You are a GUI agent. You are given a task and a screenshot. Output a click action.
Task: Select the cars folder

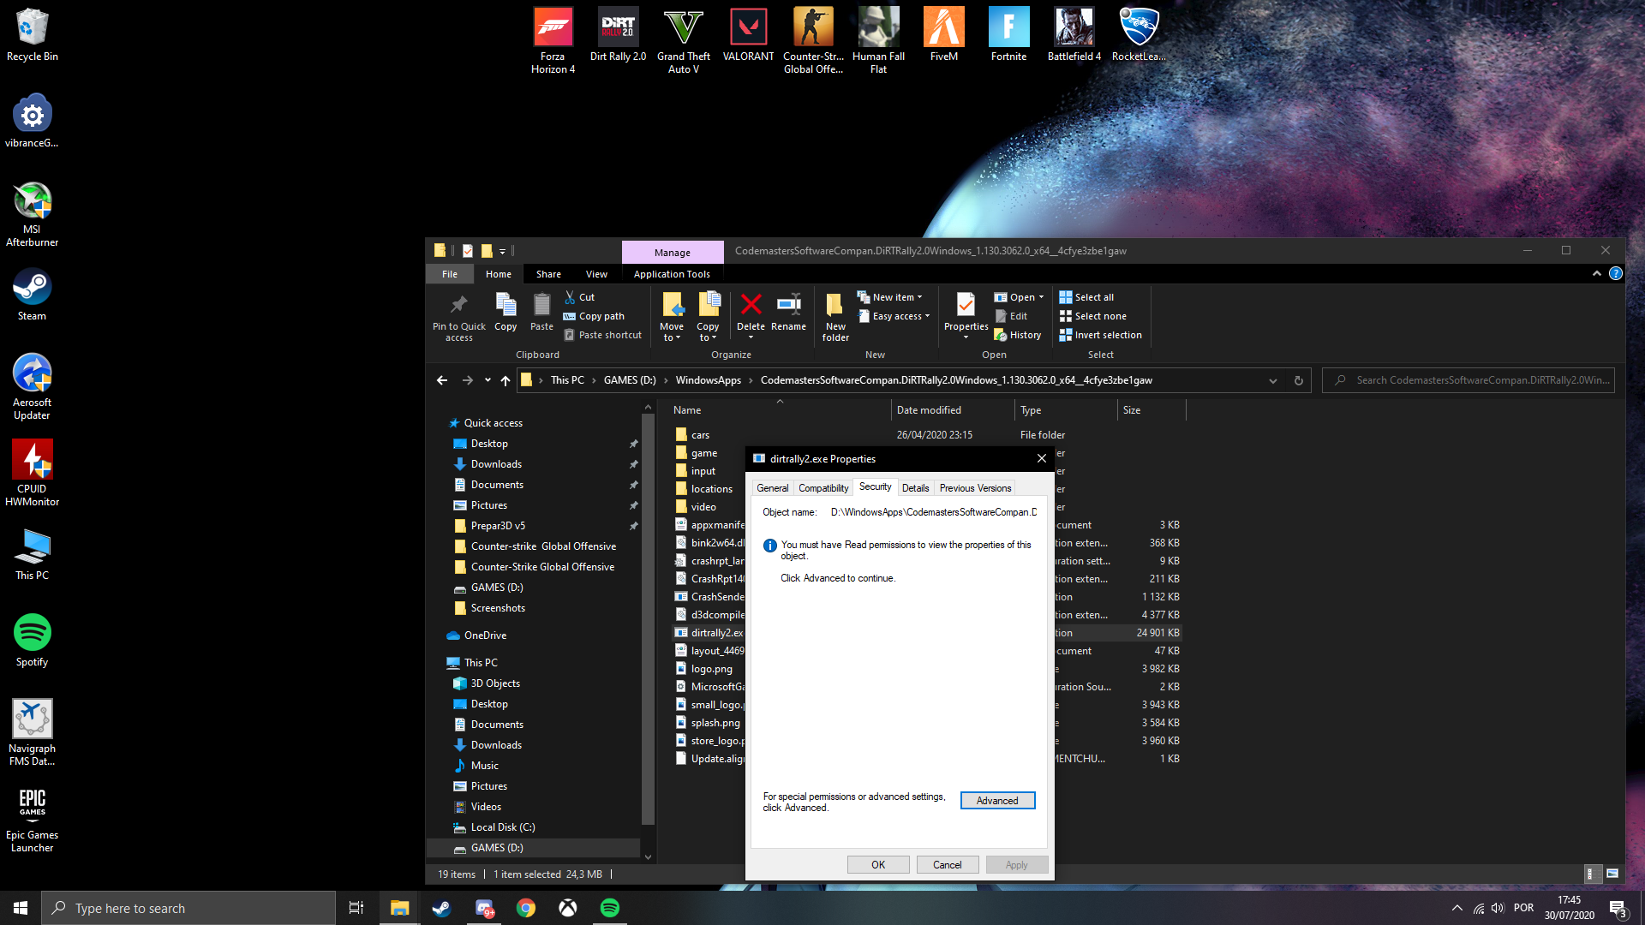pyautogui.click(x=701, y=435)
